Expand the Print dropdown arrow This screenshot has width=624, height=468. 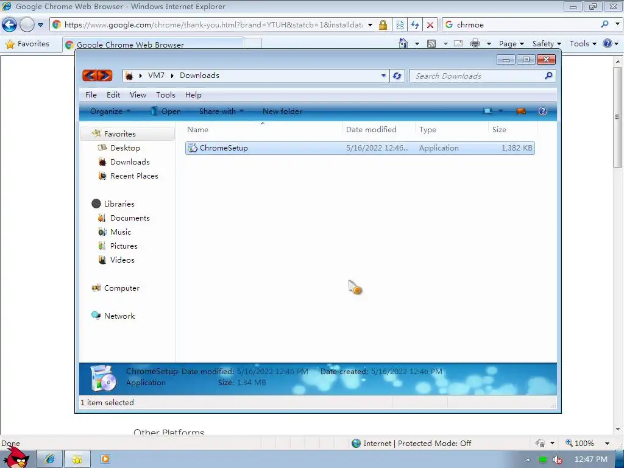click(489, 44)
